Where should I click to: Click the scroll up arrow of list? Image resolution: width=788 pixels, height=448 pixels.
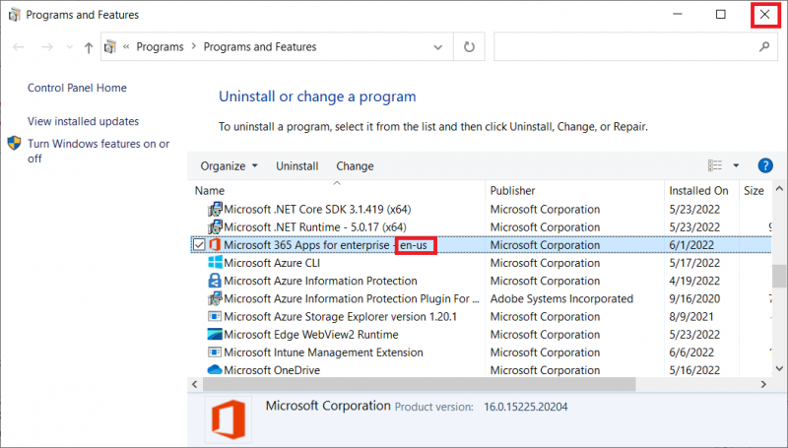coord(779,189)
